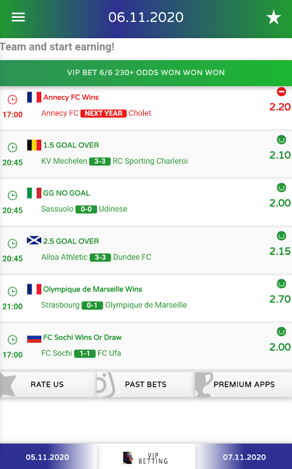Click the smiley icon above odds 2.10
292x469 pixels.
281,140
